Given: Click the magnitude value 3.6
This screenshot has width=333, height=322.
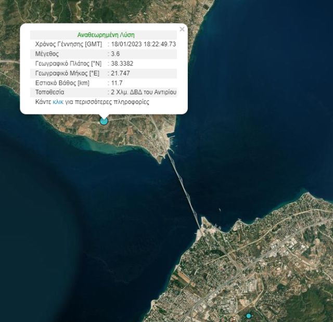Looking at the screenshot, I should pyautogui.click(x=115, y=54).
